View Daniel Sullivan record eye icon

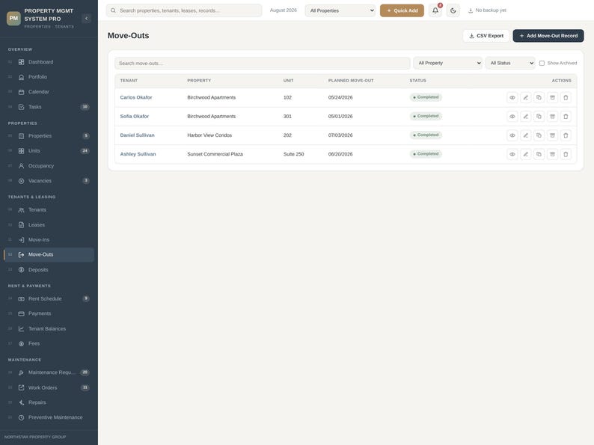pyautogui.click(x=512, y=135)
